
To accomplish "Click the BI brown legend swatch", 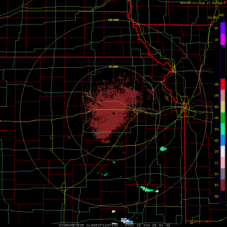I will (x=223, y=185).
